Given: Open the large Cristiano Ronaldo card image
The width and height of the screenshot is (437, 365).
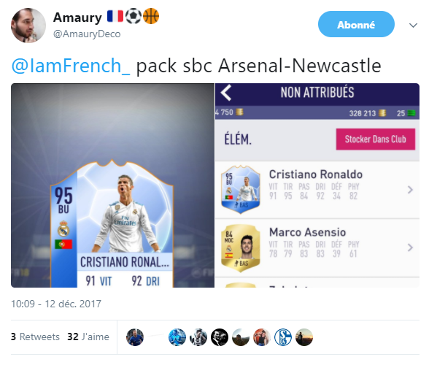Looking at the screenshot, I should point(112,185).
